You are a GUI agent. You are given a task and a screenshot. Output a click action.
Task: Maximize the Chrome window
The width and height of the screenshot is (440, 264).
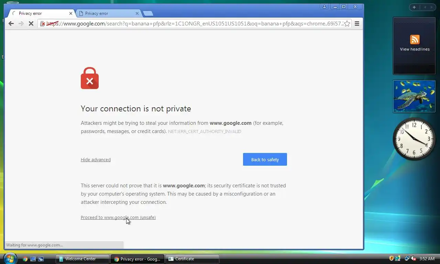[344, 7]
